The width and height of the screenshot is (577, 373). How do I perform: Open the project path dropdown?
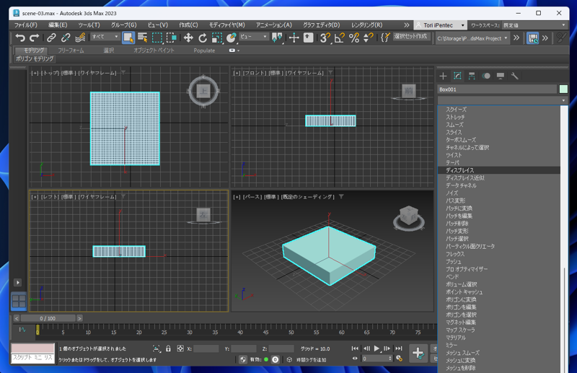pos(472,38)
